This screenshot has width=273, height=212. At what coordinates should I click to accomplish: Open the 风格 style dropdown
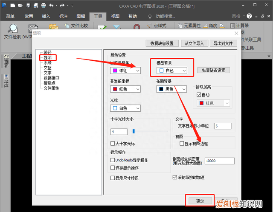coord(238,16)
